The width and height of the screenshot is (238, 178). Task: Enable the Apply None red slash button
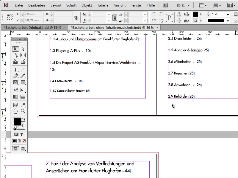(24, 141)
